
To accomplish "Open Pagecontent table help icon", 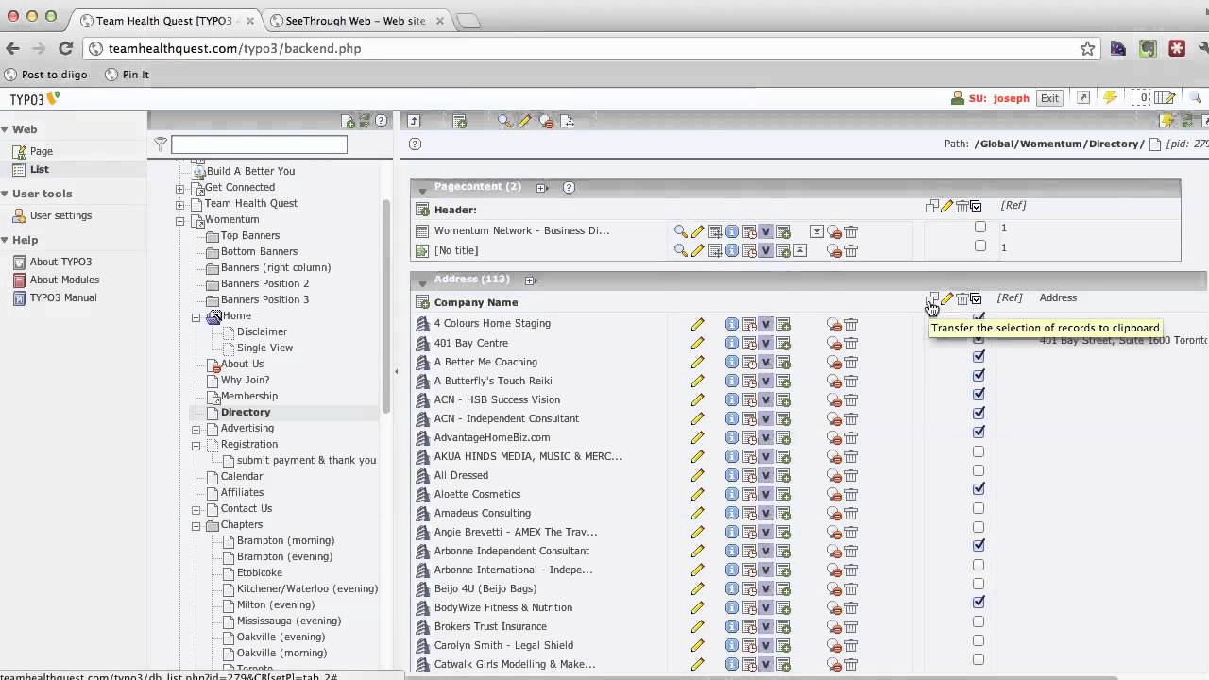I will [x=569, y=187].
